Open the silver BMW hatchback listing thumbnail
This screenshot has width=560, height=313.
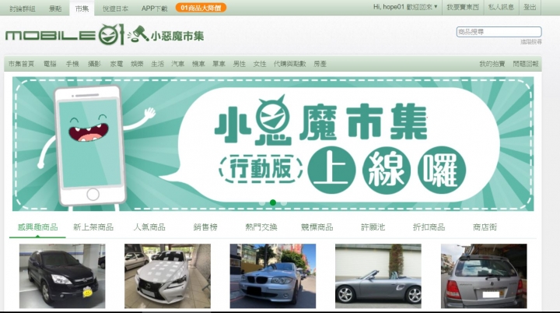pos(273,276)
